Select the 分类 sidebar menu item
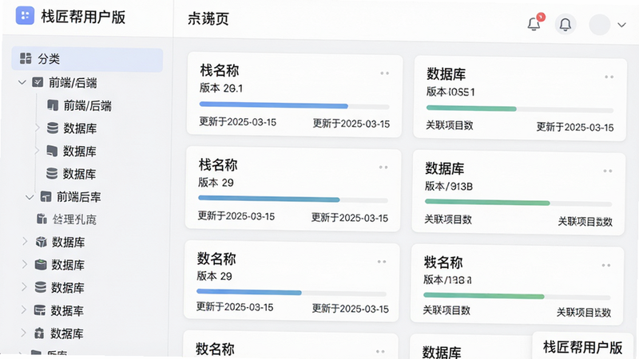This screenshot has width=639, height=359. pos(87,59)
